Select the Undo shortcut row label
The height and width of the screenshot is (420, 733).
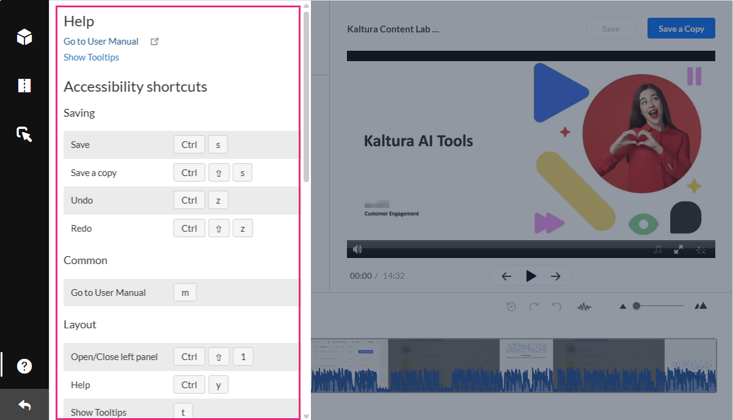tap(82, 201)
